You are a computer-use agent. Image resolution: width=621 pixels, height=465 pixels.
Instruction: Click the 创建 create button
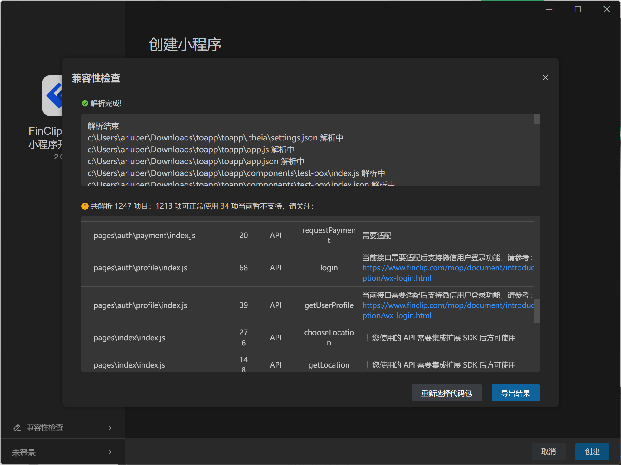click(592, 452)
